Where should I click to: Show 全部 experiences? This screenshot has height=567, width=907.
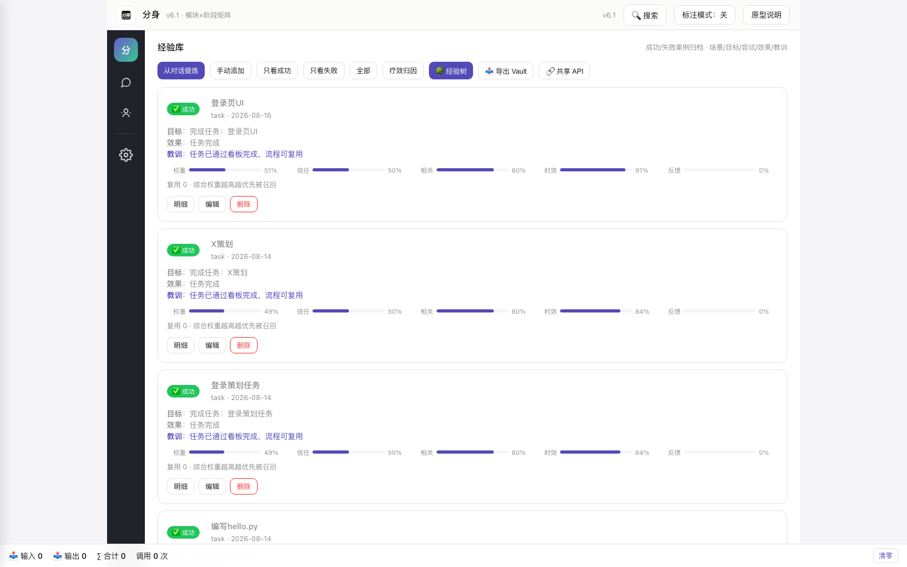point(363,71)
